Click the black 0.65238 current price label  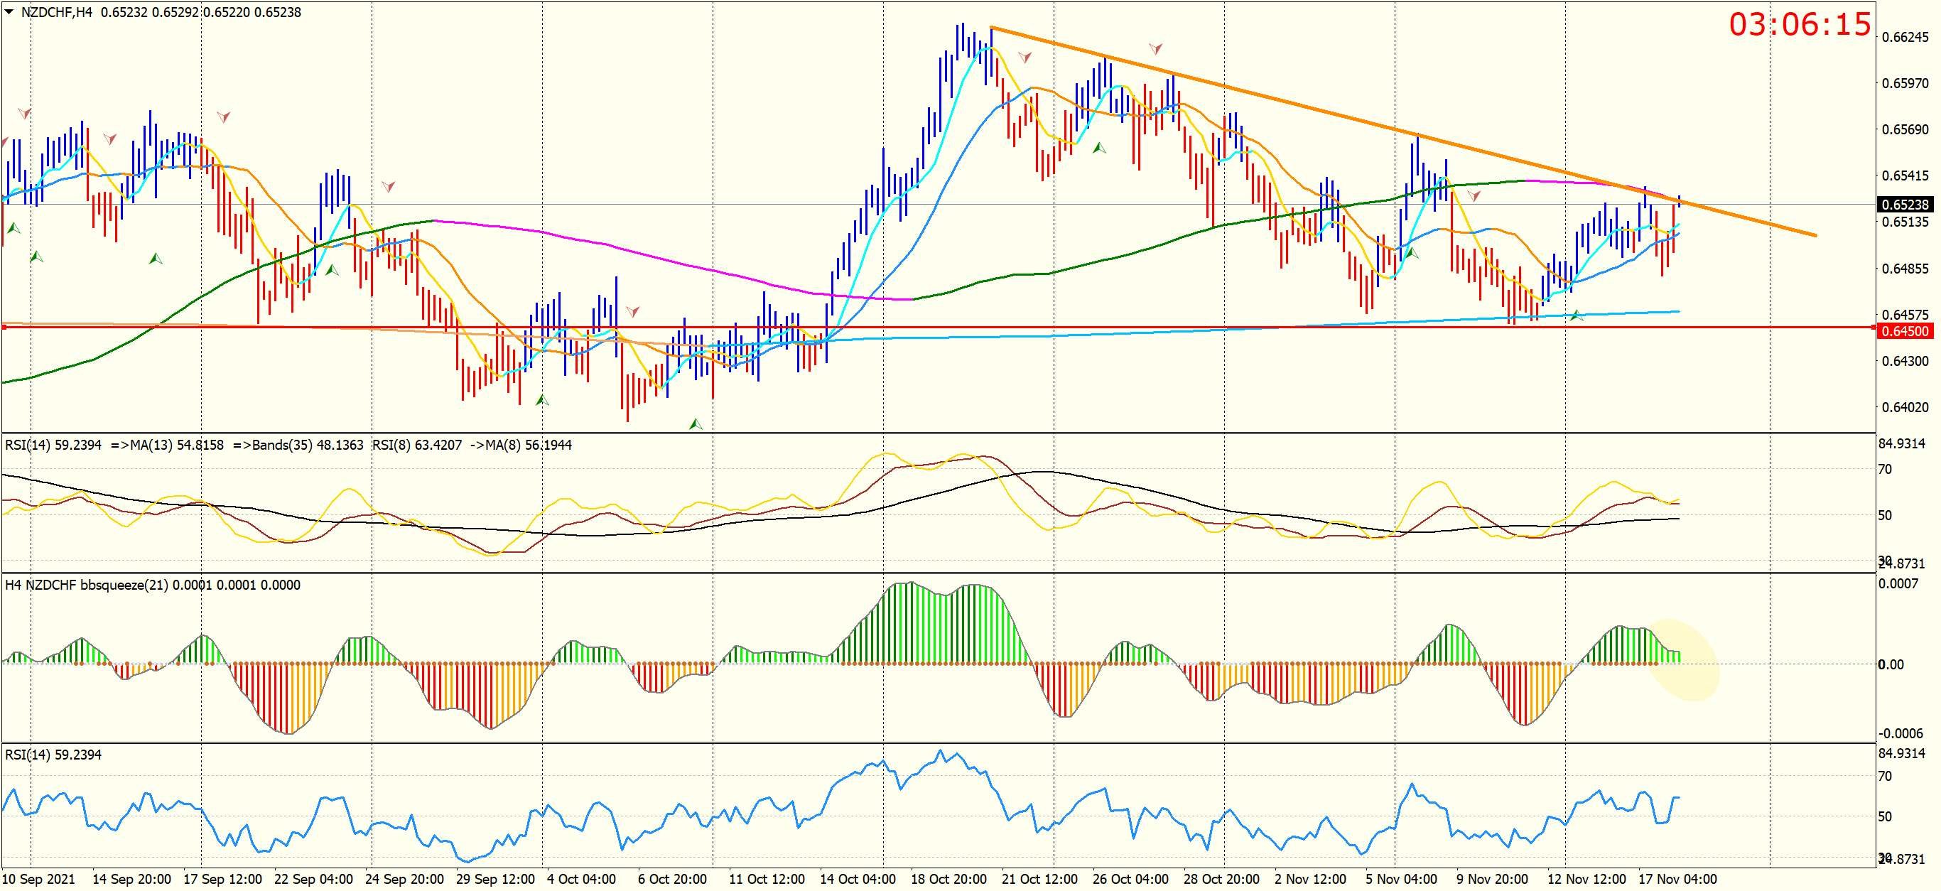pyautogui.click(x=1904, y=205)
